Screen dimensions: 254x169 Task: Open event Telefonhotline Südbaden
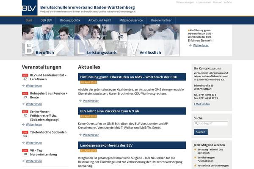[x=48, y=132]
